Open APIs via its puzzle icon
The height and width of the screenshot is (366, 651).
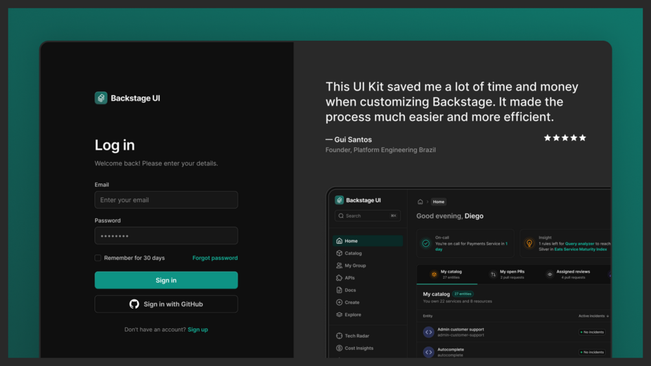pyautogui.click(x=339, y=278)
